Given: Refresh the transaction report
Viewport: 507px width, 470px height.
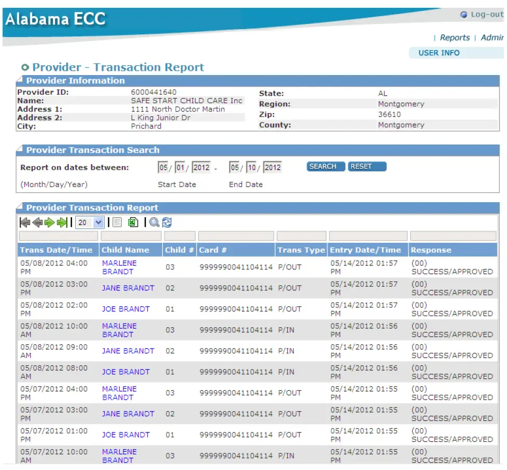Looking at the screenshot, I should click(x=167, y=222).
